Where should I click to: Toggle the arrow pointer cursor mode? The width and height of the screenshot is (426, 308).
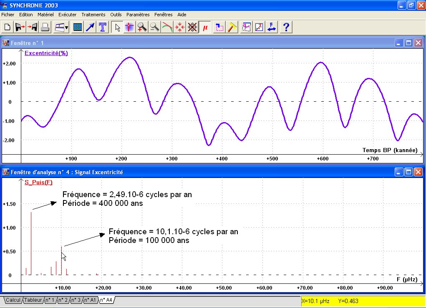pos(118,28)
